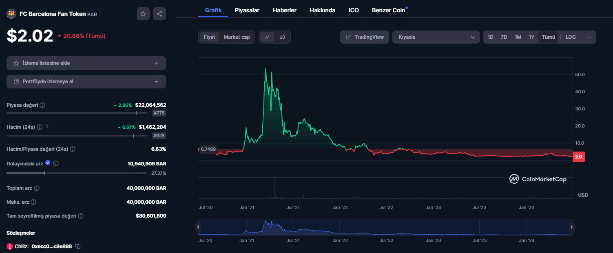Set chart range to 1M
Viewport: 613px width, 253px height.
tap(518, 37)
